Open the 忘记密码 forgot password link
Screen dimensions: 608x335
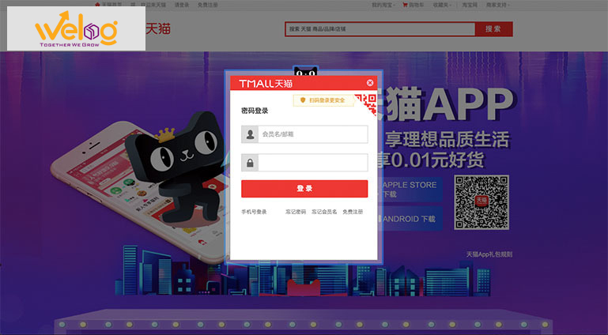point(296,212)
